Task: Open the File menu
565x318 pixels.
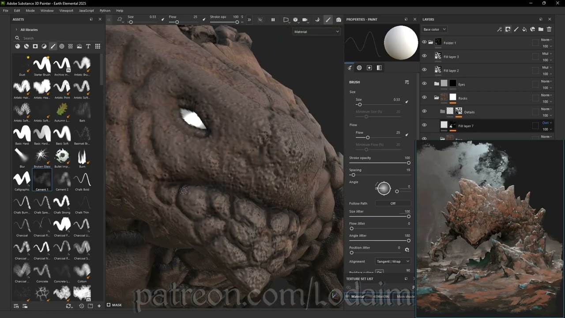Action: [x=5, y=11]
